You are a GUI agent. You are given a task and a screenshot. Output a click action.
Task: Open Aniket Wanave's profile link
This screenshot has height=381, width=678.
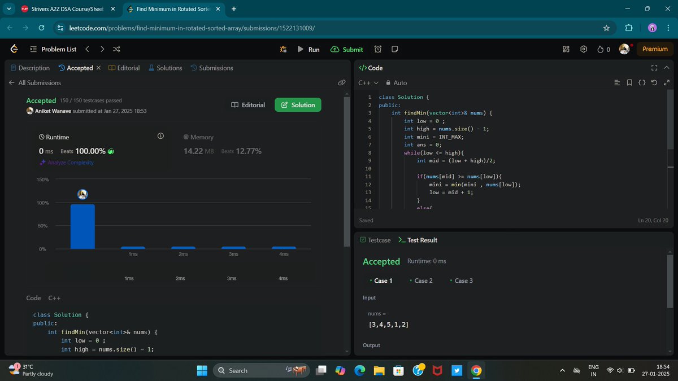pos(53,111)
